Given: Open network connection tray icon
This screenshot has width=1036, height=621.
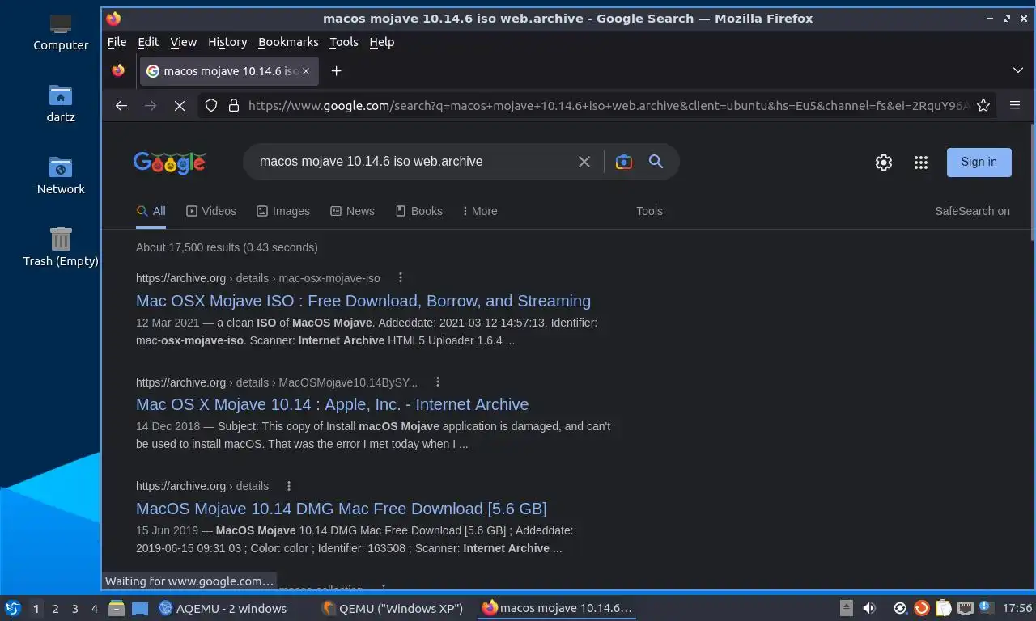Looking at the screenshot, I should (x=966, y=608).
